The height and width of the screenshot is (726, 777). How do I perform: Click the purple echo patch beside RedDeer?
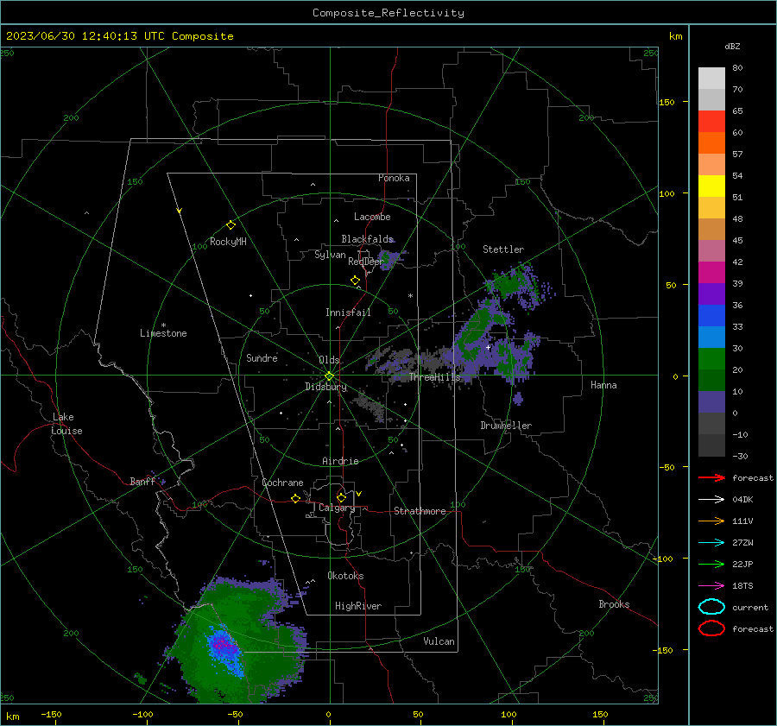pyautogui.click(x=390, y=258)
